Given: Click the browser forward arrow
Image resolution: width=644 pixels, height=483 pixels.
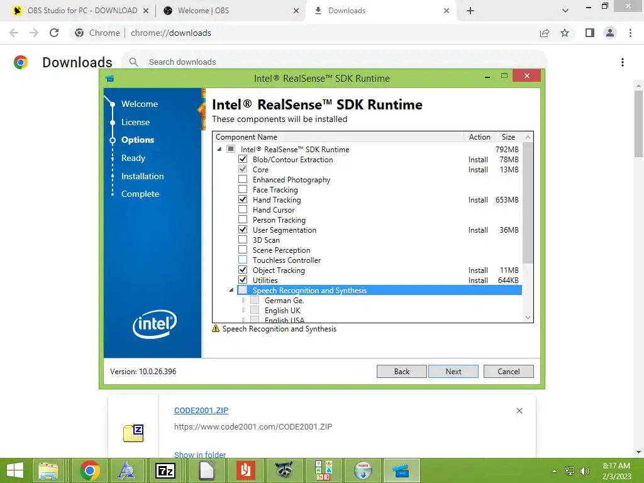Looking at the screenshot, I should (x=34, y=33).
